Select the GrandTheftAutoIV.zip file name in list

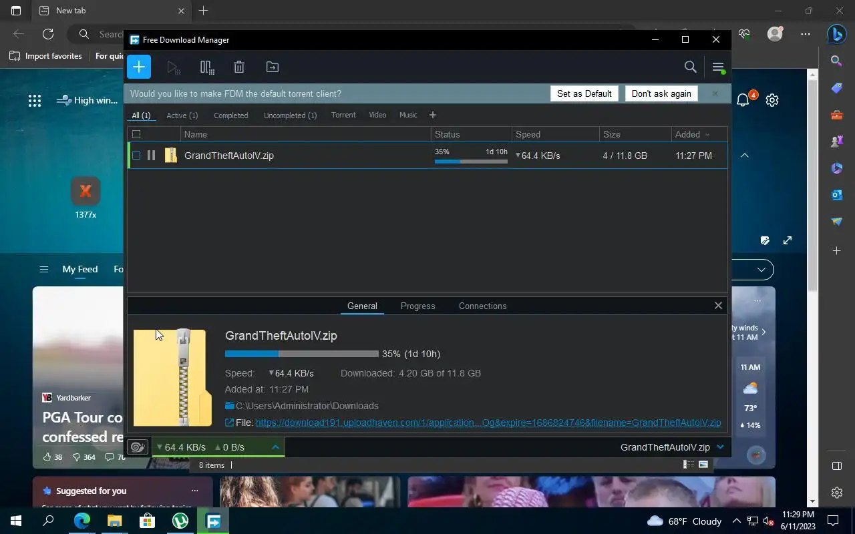[229, 156]
